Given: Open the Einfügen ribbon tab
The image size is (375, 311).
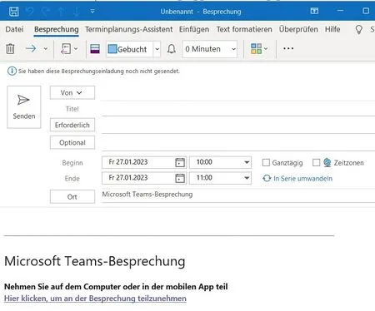Looking at the screenshot, I should click(194, 29).
